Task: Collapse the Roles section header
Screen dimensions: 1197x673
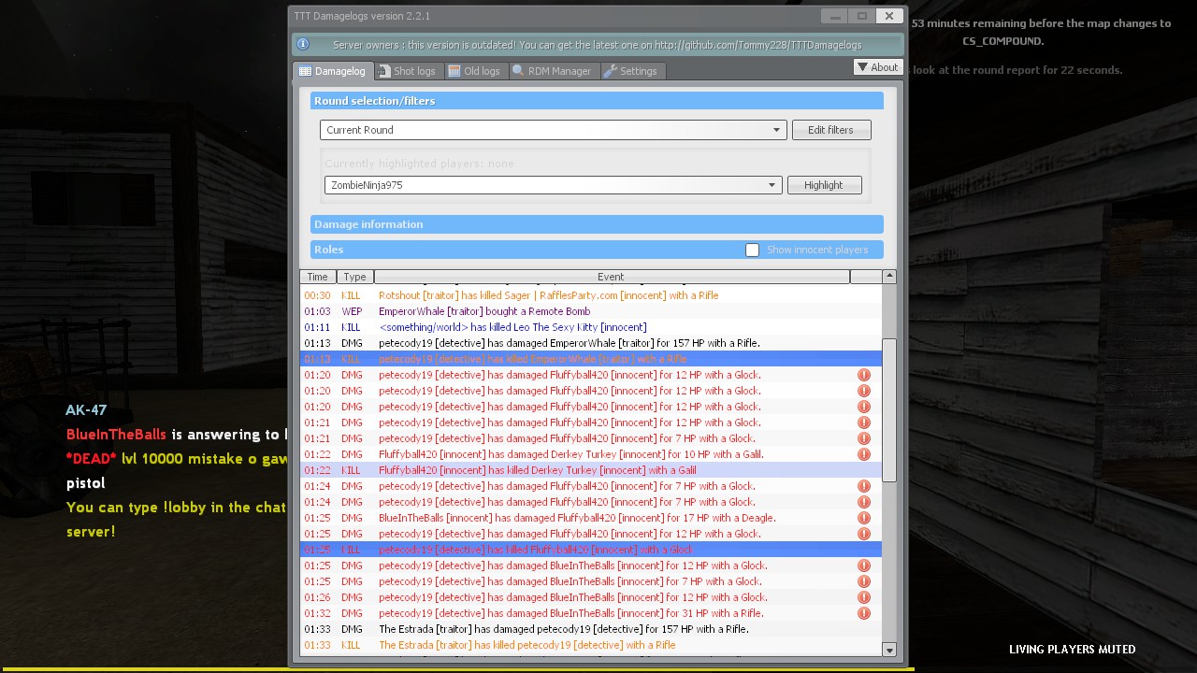Action: click(x=524, y=250)
